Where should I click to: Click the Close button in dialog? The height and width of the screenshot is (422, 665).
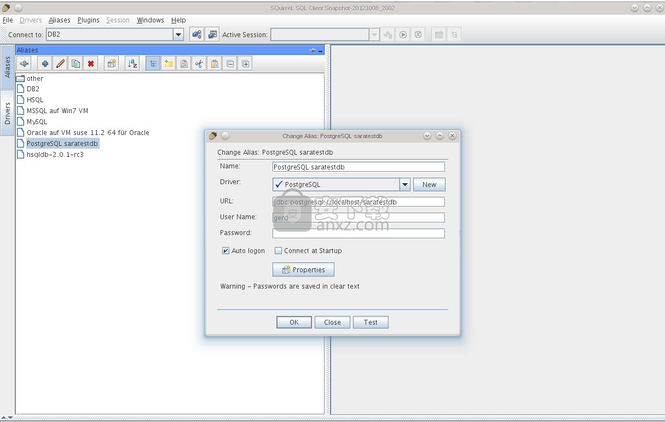point(332,323)
